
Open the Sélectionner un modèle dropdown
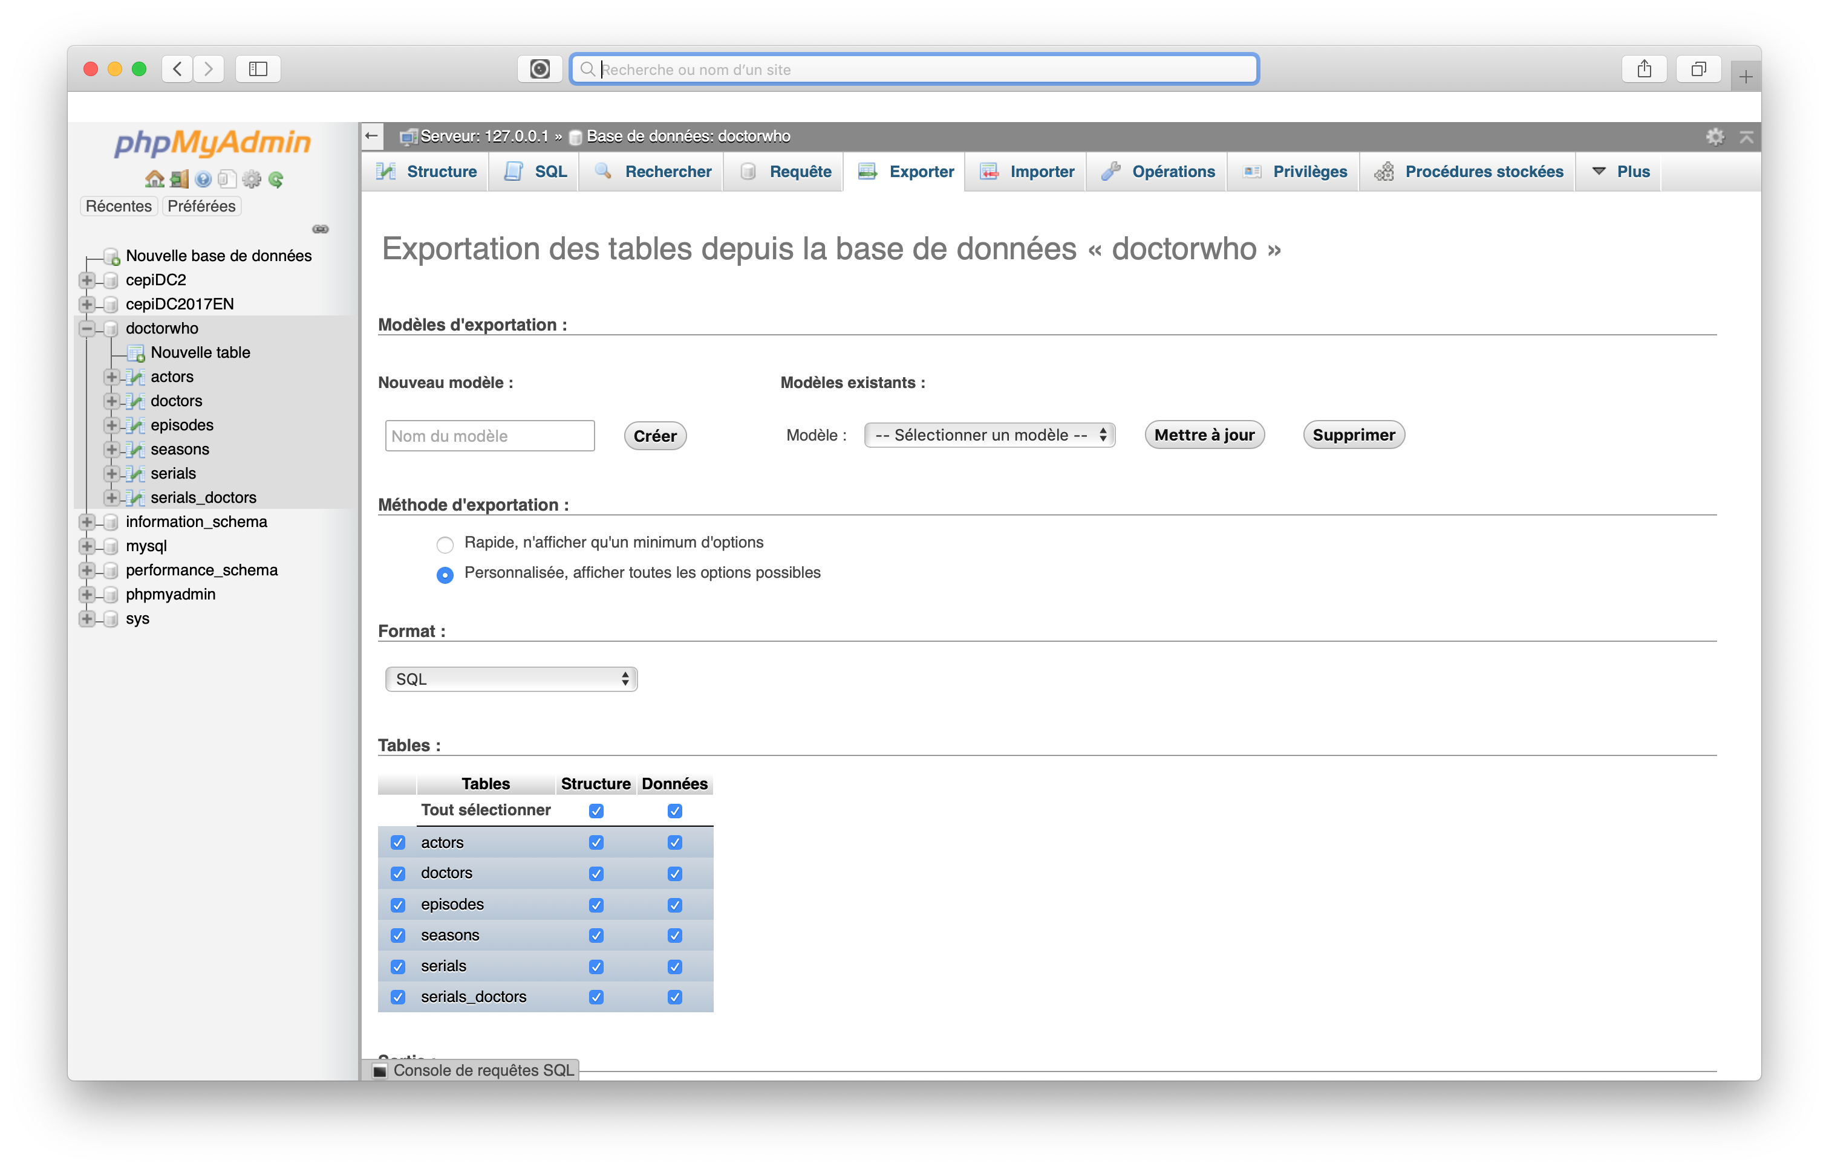pyautogui.click(x=989, y=435)
